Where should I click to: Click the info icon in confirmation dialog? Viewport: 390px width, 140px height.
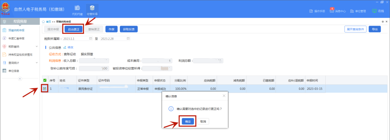[171, 109]
